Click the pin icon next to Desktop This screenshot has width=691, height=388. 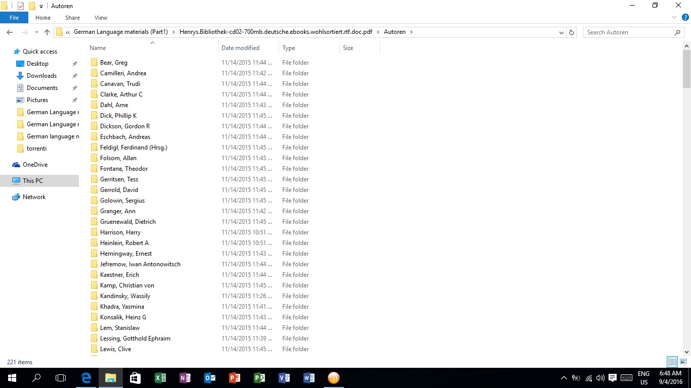tap(74, 64)
